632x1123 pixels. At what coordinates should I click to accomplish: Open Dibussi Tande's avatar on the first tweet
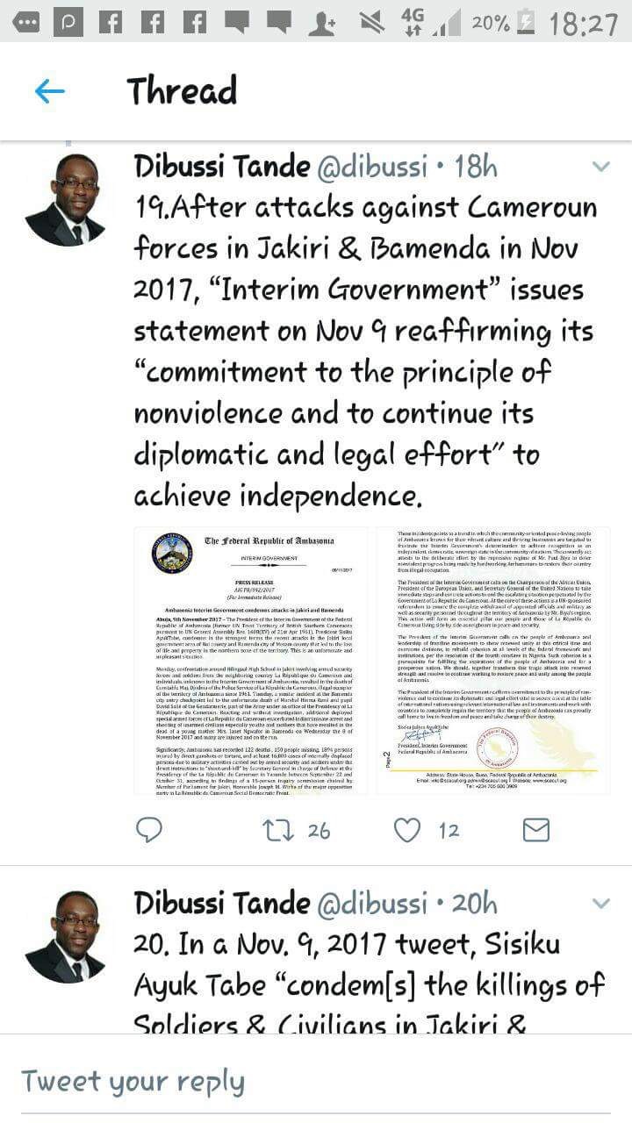click(x=65, y=199)
